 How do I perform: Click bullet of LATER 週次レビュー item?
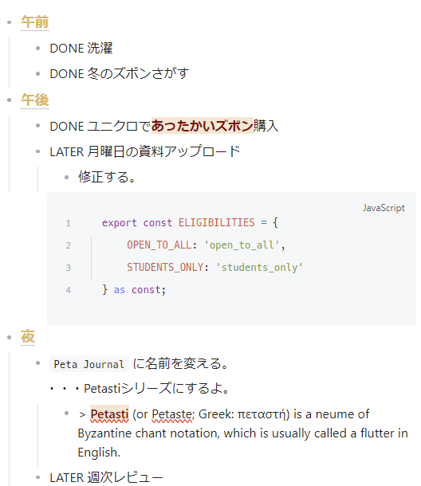coord(37,477)
